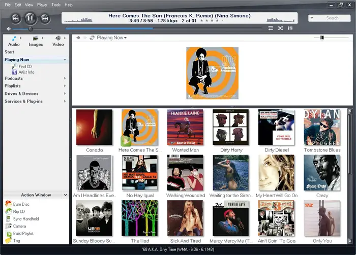The image size is (356, 255).
Task: Click the Build Playlist icon
Action: tap(9, 234)
